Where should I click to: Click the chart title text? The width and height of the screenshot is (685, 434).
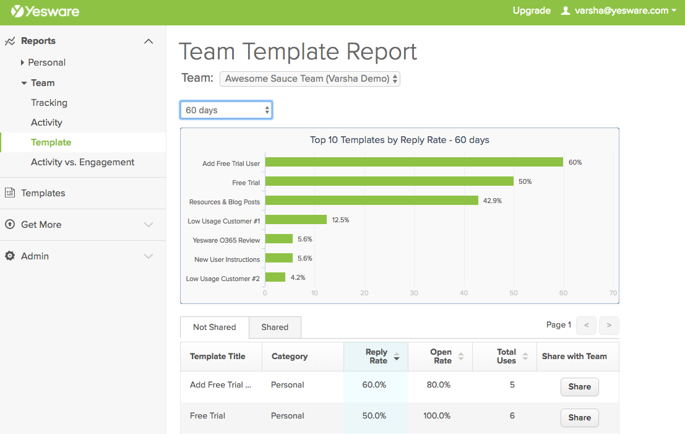400,141
